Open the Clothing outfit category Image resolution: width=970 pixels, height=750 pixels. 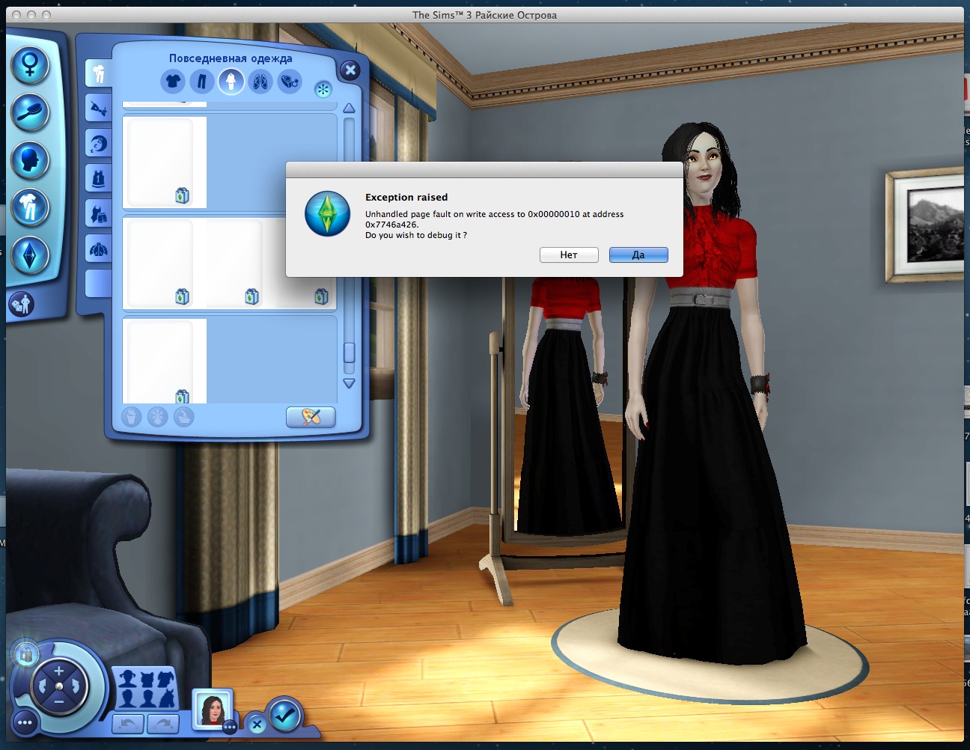point(30,207)
